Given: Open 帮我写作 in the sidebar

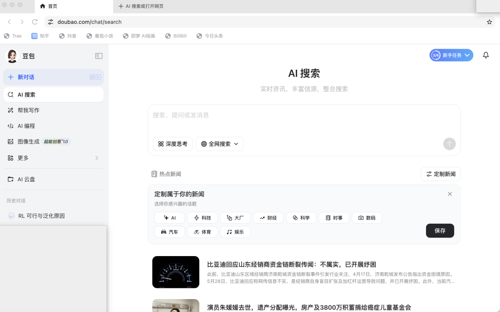Looking at the screenshot, I should [x=54, y=110].
